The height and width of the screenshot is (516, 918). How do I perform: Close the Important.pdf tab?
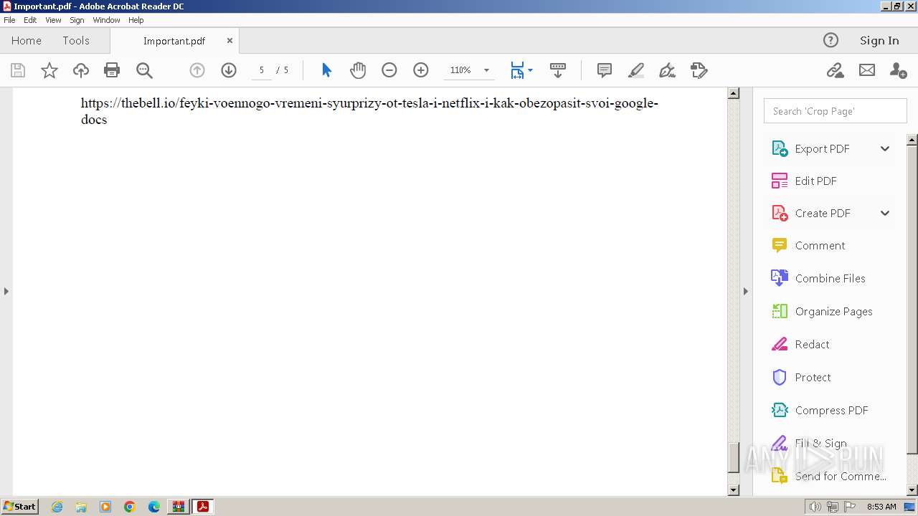pos(229,41)
